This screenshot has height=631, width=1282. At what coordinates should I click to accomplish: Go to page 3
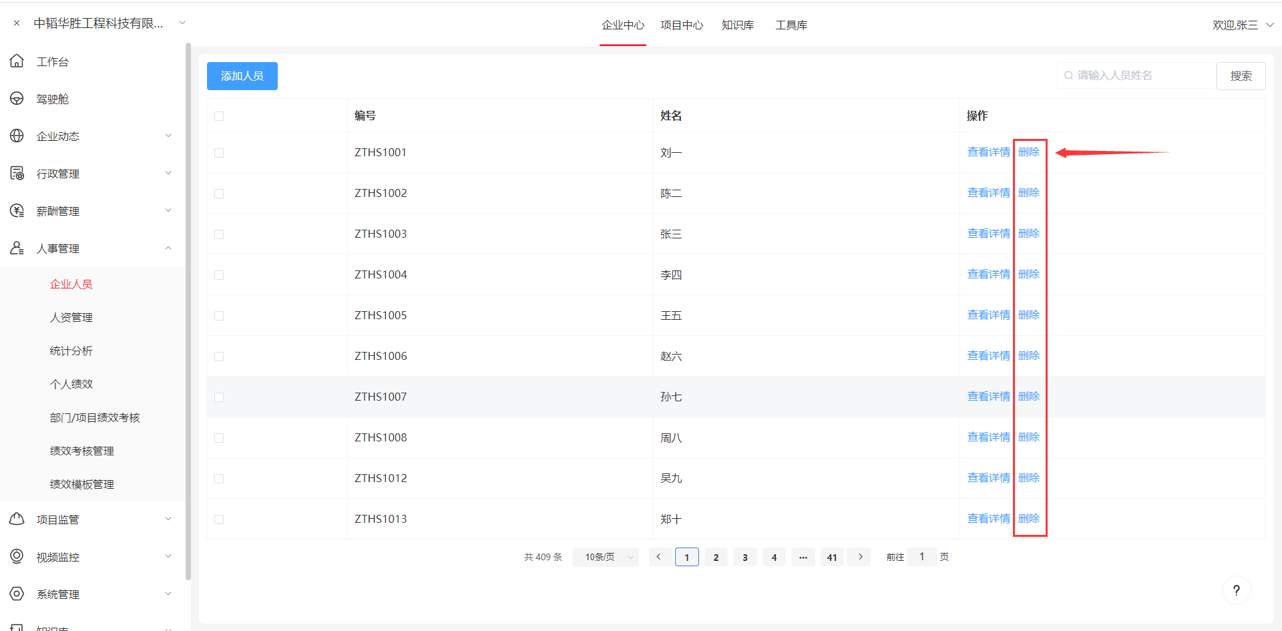(x=745, y=557)
